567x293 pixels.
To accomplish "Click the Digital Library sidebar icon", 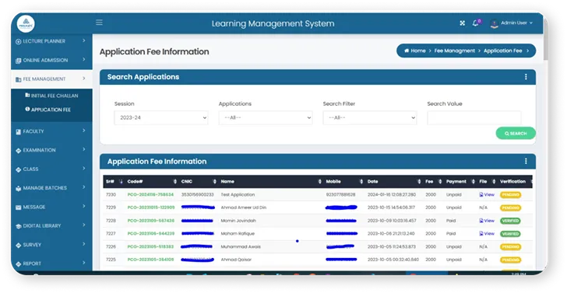I will [19, 226].
